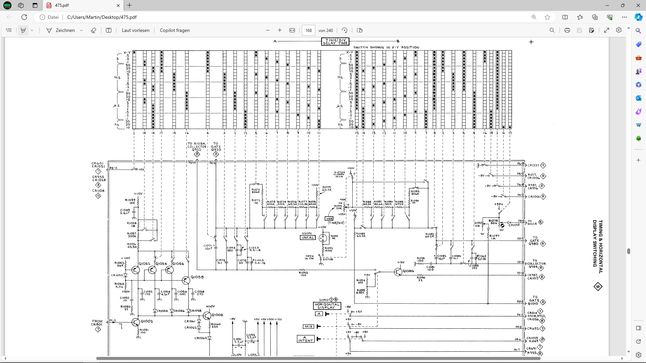Open Microsoft 365 sidebar icon

(638, 85)
